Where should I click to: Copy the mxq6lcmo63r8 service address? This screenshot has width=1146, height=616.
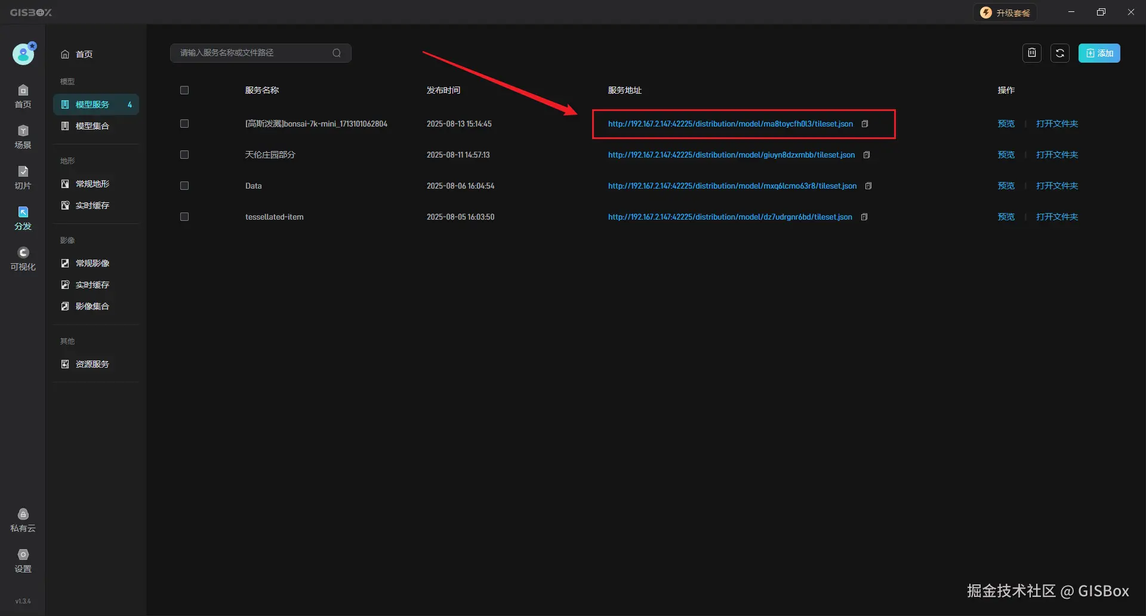coord(868,186)
